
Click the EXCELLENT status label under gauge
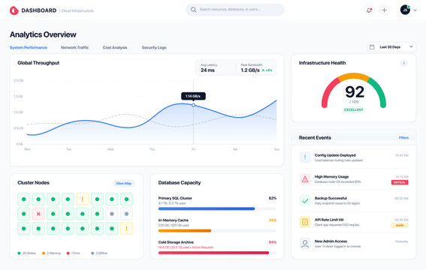coord(353,109)
